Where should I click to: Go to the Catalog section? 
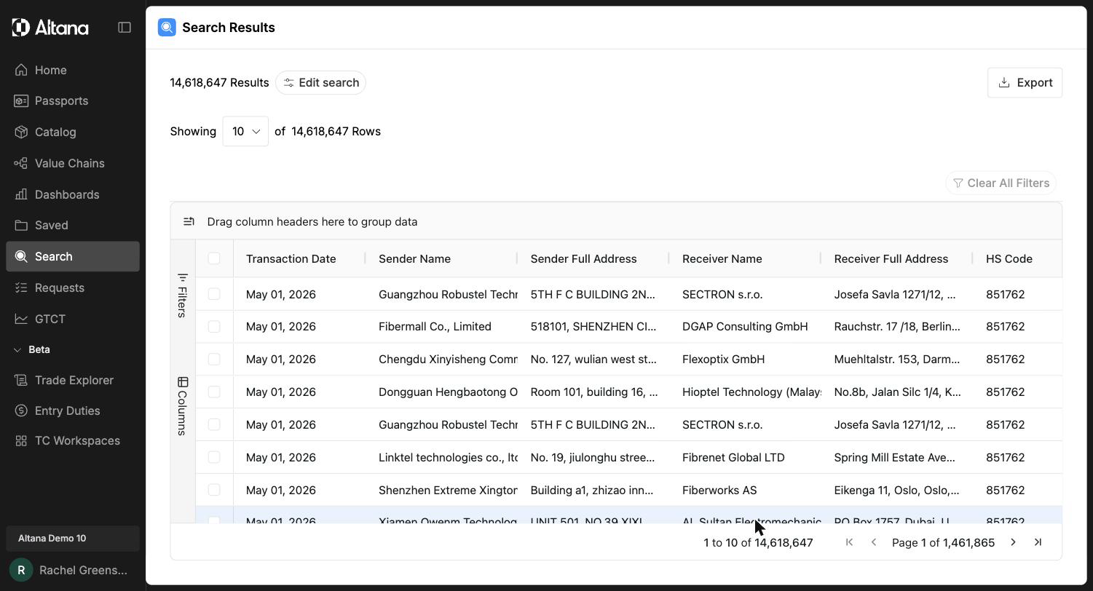[73, 132]
